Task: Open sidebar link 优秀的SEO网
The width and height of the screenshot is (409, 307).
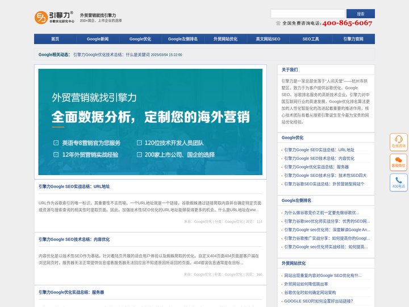Action: [327, 221]
